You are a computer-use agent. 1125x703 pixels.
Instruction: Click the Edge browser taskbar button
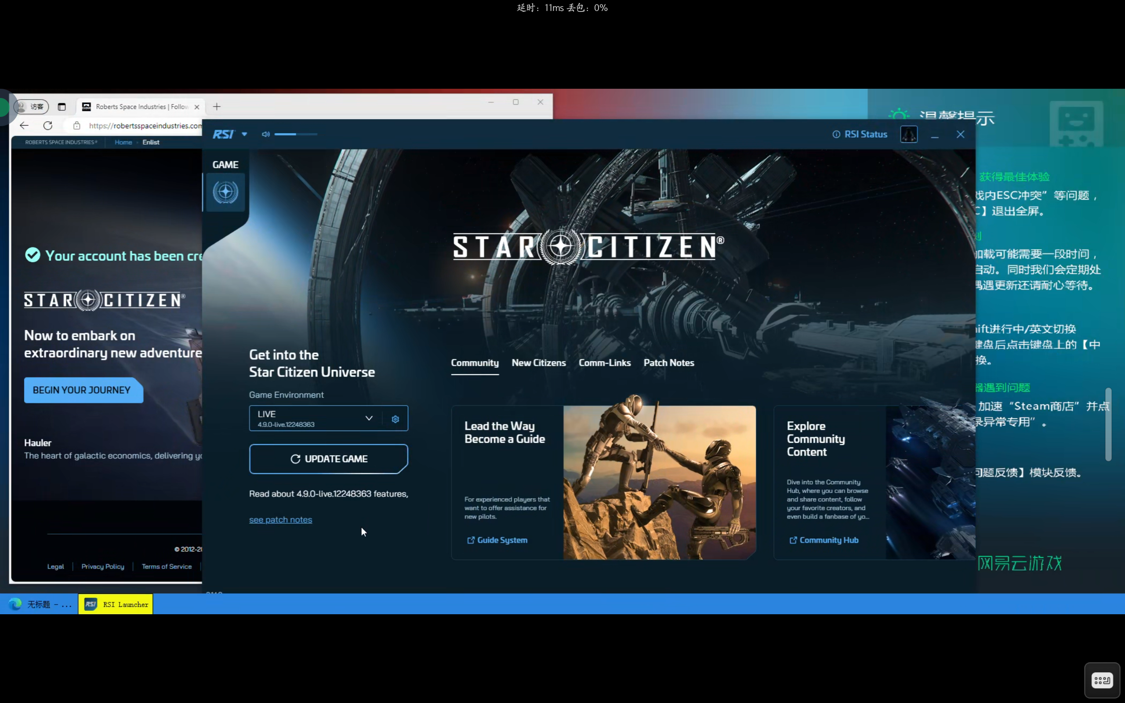coord(40,605)
